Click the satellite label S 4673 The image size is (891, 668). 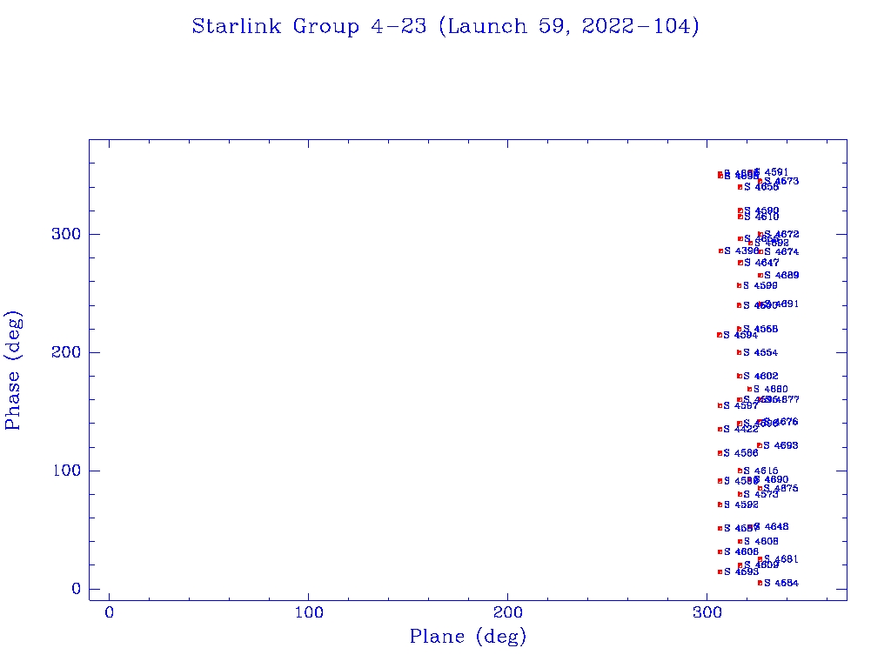[781, 181]
